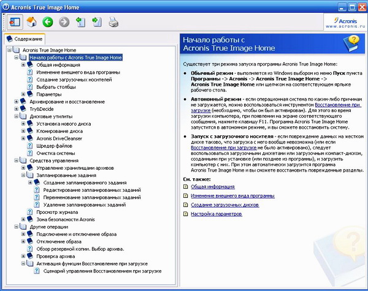
Task: Collapse the Дисковые утилиты node
Action: point(16,116)
